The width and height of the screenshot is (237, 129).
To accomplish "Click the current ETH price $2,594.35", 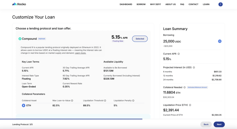I will [217, 115].
